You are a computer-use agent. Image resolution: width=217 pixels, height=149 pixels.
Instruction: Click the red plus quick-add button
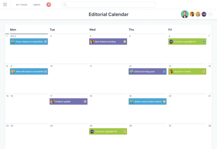click(x=49, y=5)
